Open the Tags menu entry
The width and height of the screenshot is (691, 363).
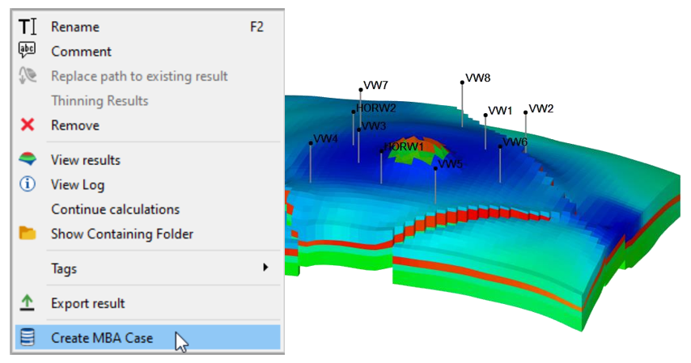tap(147, 268)
